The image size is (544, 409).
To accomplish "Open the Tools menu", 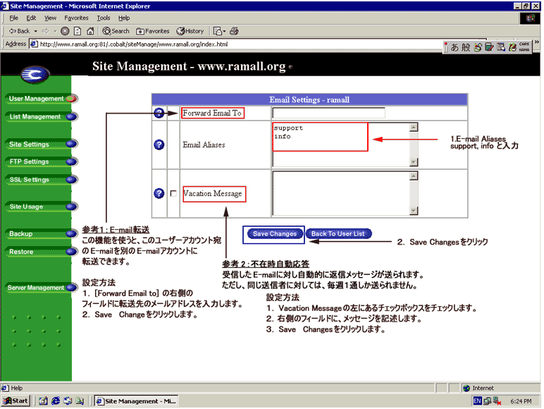I will coord(104,18).
